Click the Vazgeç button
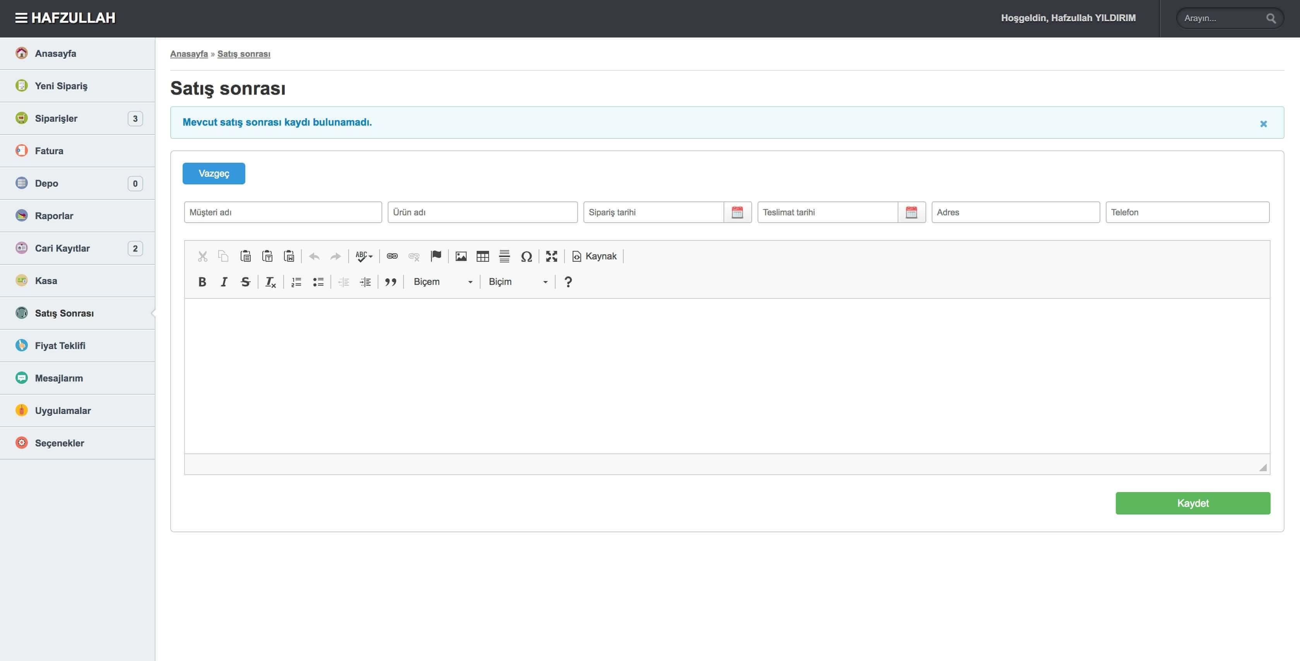 pos(214,174)
